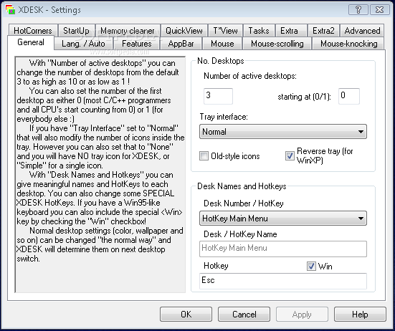Click the Hotkey field showing Esc

click(283, 281)
